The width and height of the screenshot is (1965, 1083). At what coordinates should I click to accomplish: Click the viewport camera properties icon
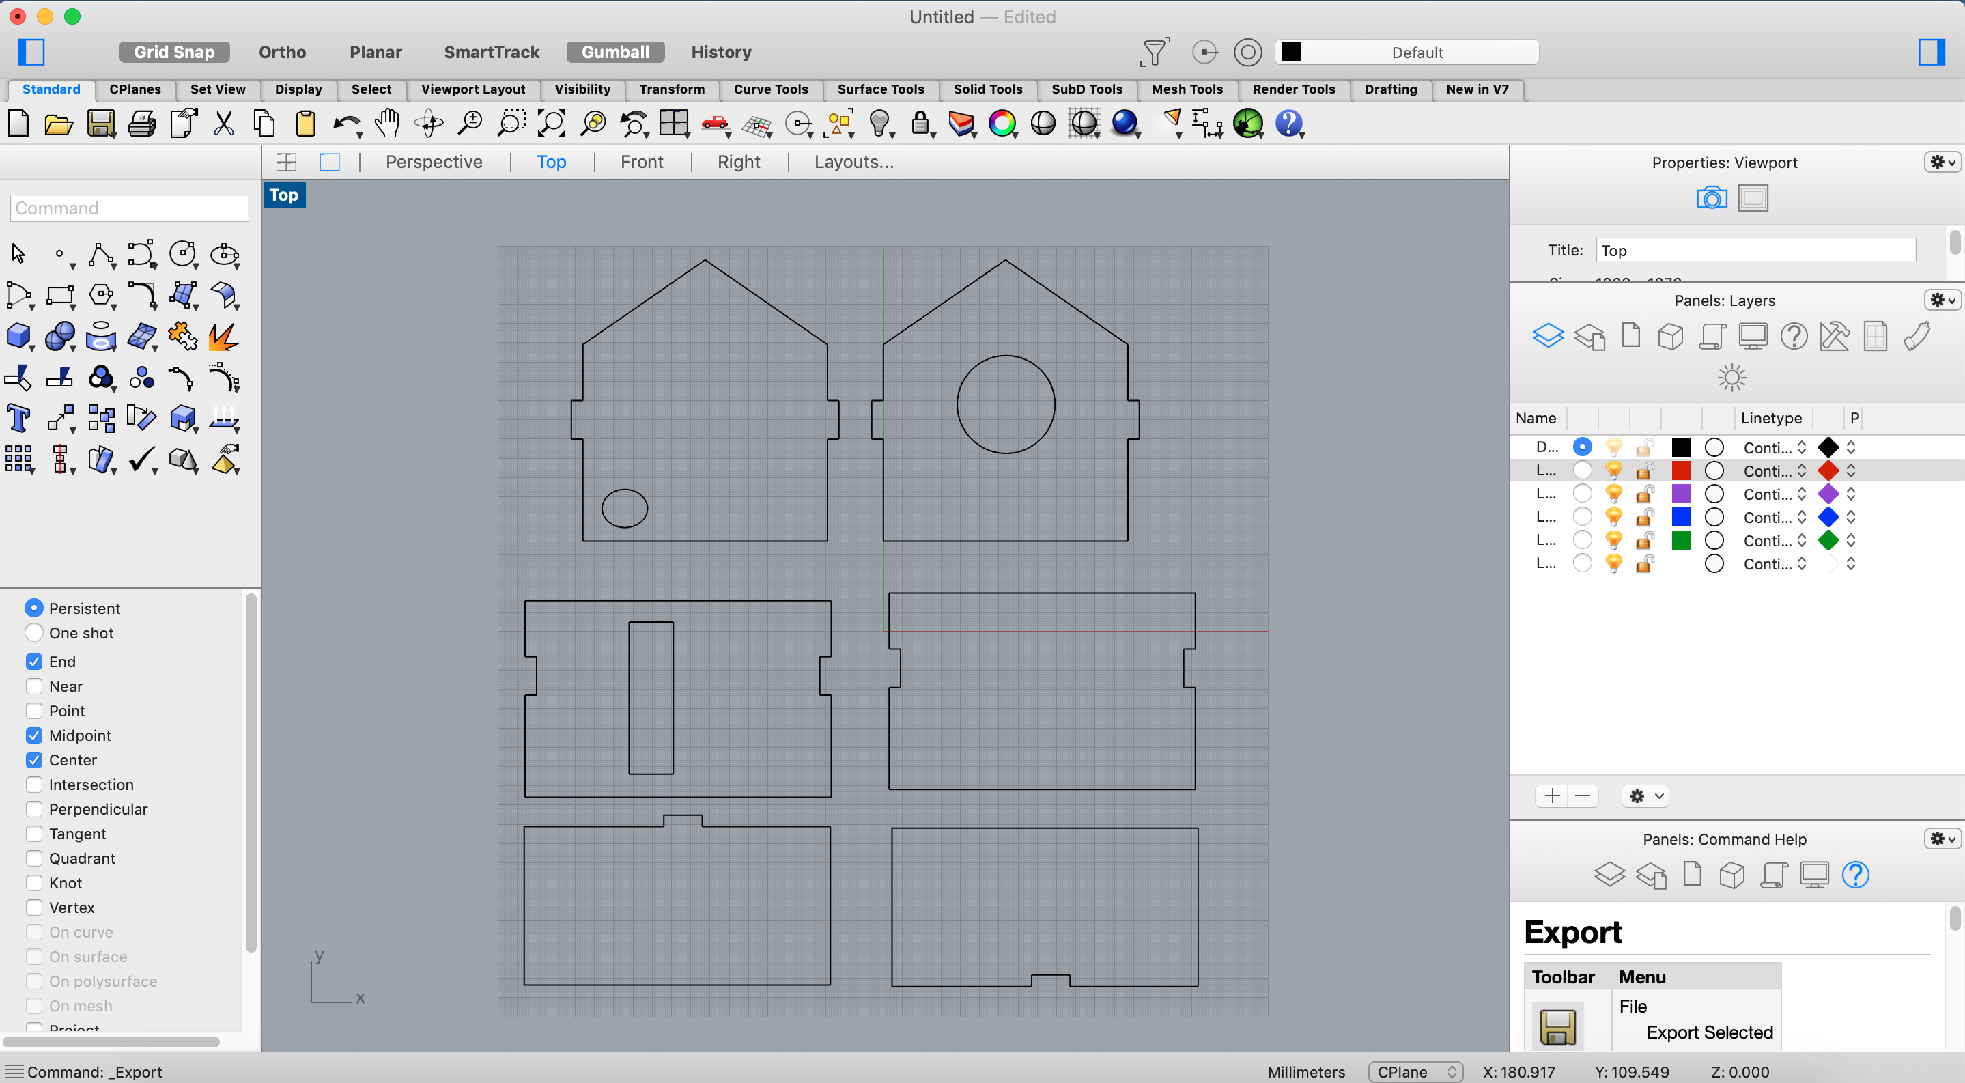[x=1712, y=197]
